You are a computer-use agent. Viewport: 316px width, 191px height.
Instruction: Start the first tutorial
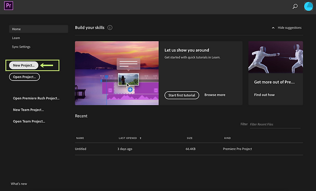(x=182, y=95)
